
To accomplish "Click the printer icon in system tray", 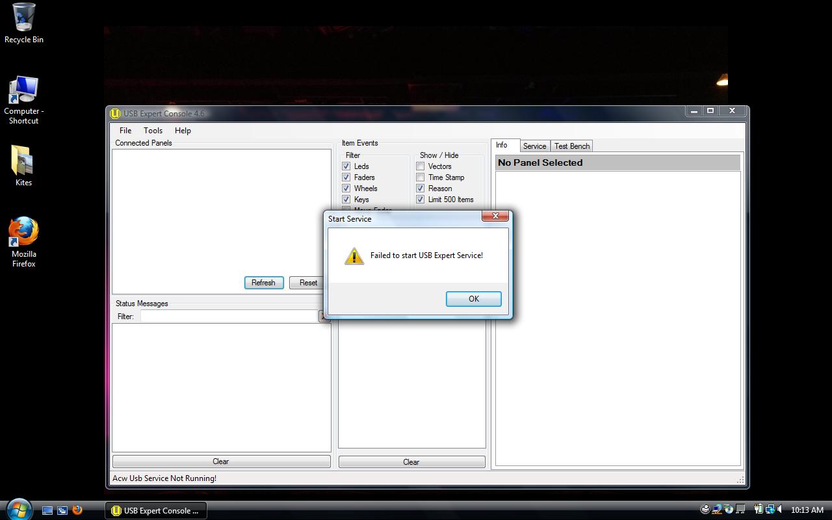I will point(705,510).
